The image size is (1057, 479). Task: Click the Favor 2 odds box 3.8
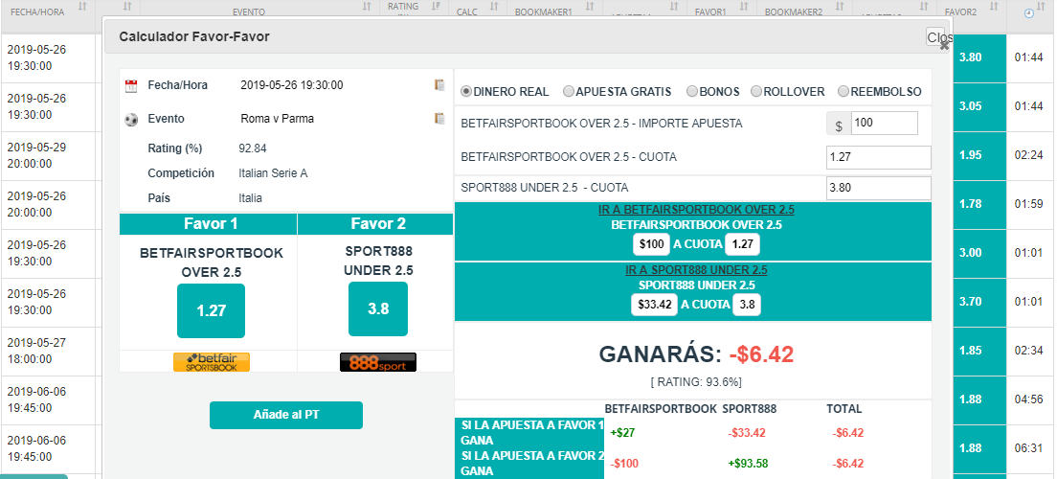pos(378,309)
